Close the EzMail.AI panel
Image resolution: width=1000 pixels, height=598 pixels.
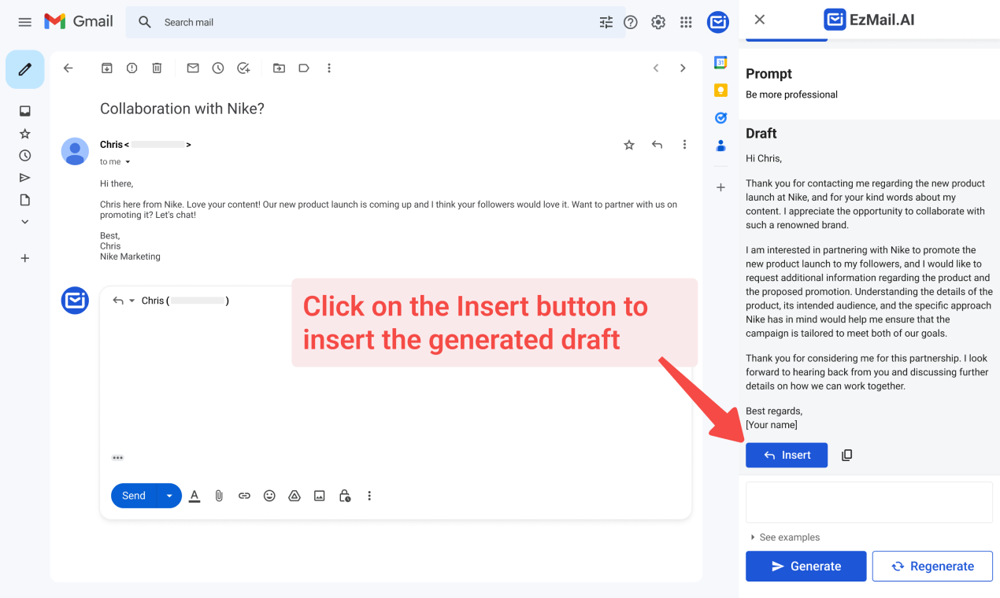tap(760, 20)
